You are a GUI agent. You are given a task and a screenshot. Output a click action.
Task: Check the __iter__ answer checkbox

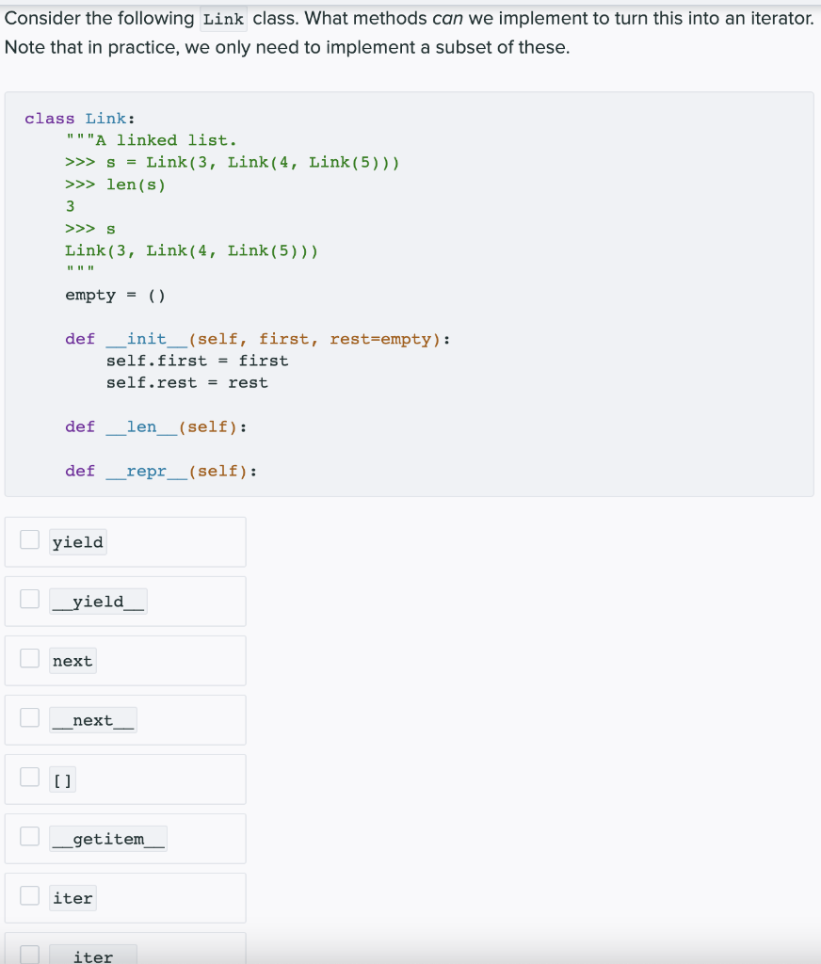(x=29, y=953)
